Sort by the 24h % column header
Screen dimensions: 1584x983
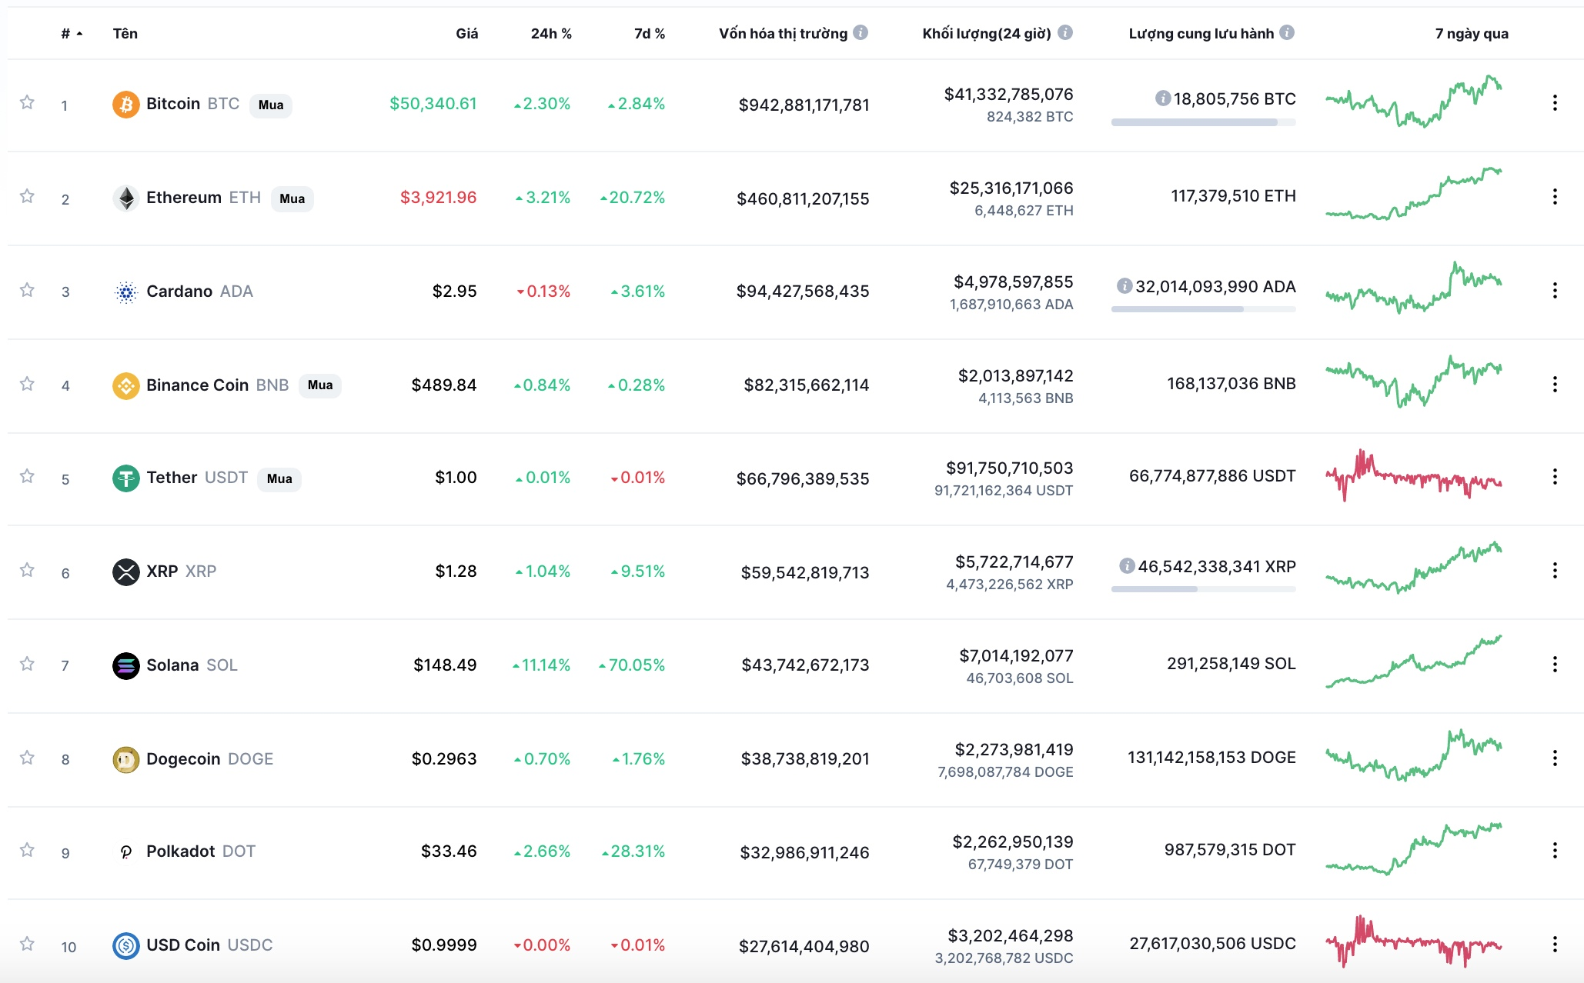coord(551,34)
